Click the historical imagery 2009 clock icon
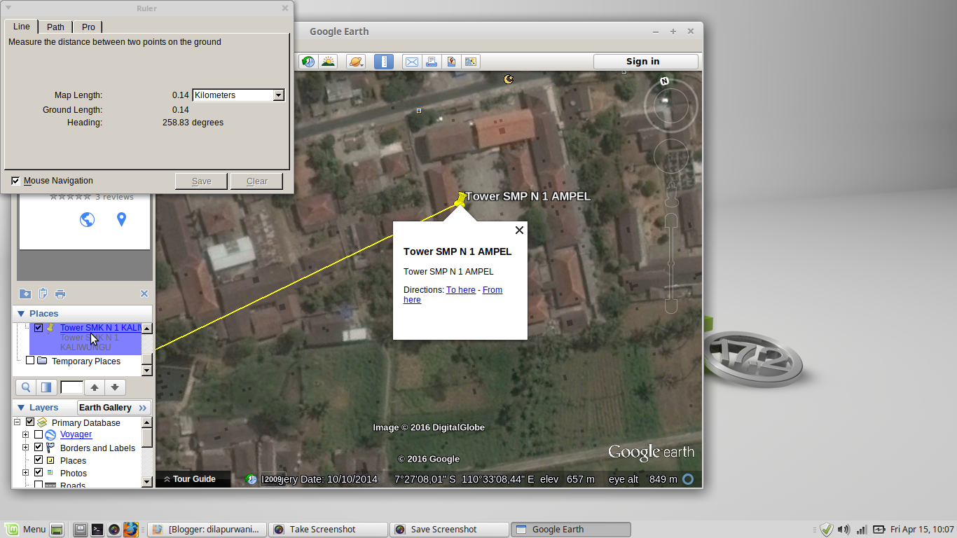 (251, 479)
